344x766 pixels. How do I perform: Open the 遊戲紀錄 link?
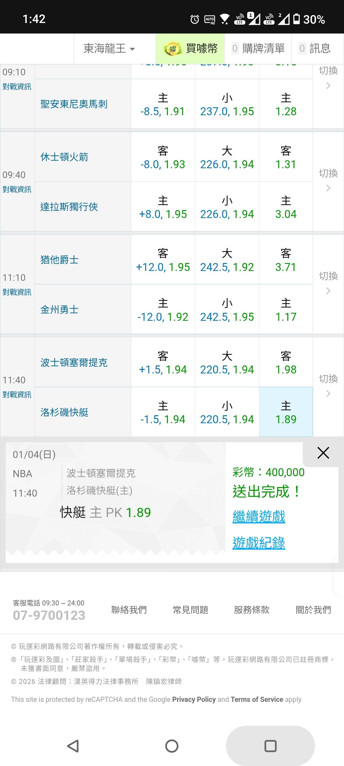tap(259, 543)
